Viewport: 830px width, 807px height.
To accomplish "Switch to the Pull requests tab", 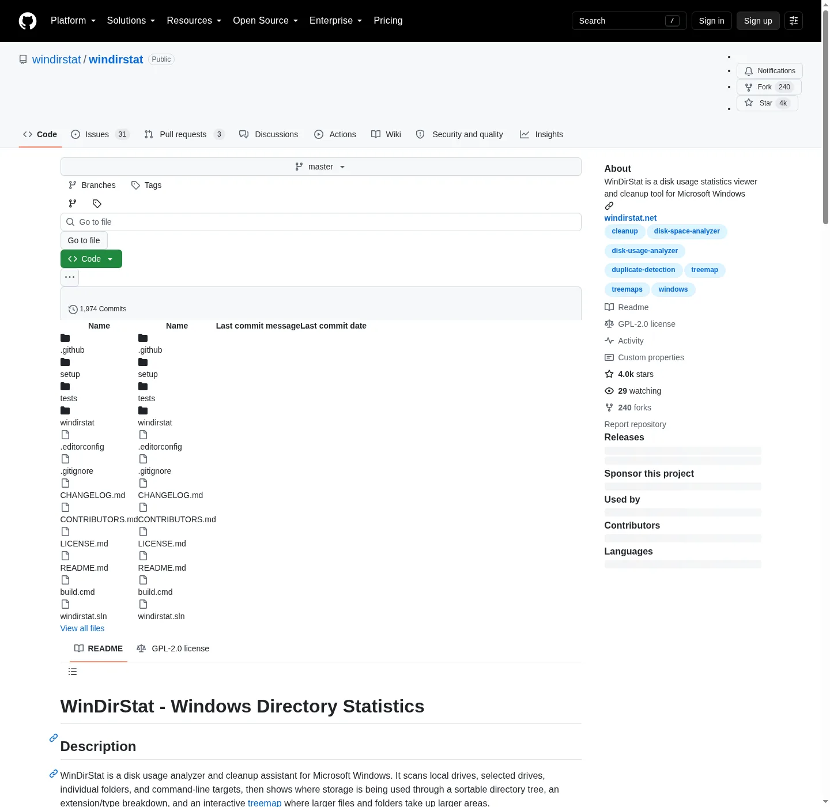I will [184, 134].
